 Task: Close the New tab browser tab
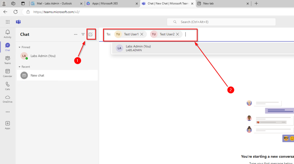[x=248, y=3]
